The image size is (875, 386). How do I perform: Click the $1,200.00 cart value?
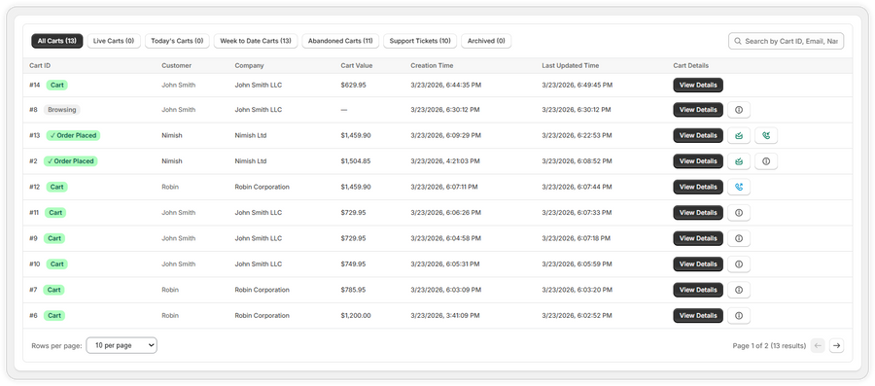(356, 315)
